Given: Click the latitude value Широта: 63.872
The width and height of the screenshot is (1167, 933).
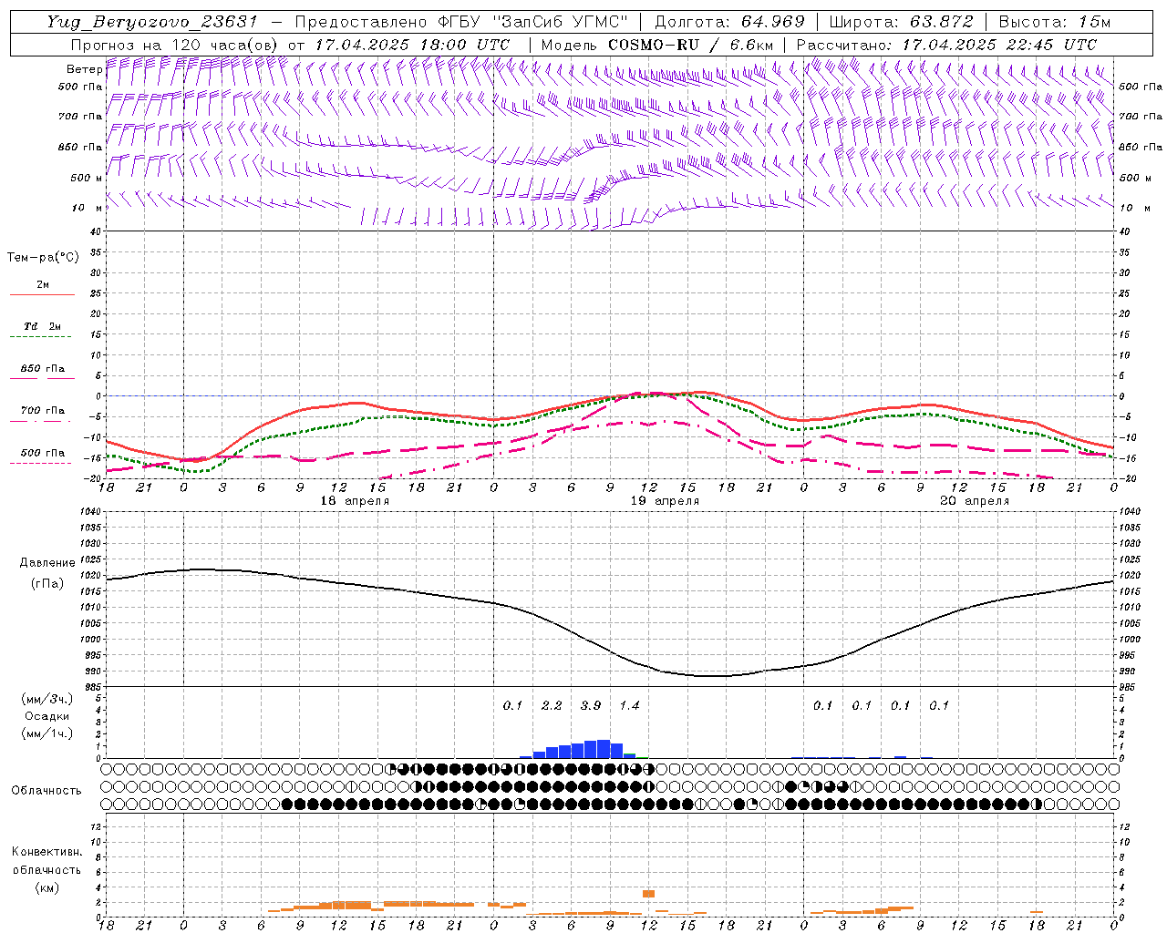Looking at the screenshot, I should [x=901, y=22].
